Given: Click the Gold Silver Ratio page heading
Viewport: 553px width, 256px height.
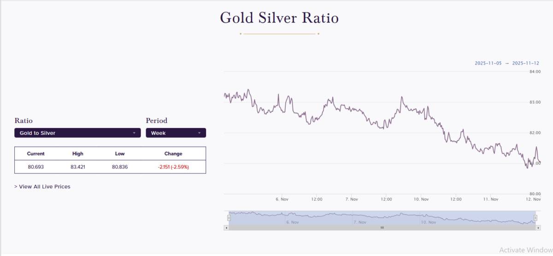Looking at the screenshot, I should click(x=279, y=18).
